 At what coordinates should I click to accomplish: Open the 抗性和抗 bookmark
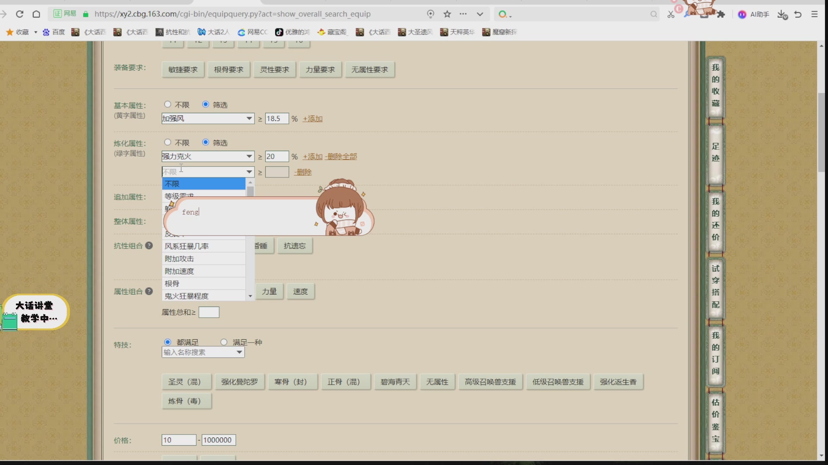[173, 32]
